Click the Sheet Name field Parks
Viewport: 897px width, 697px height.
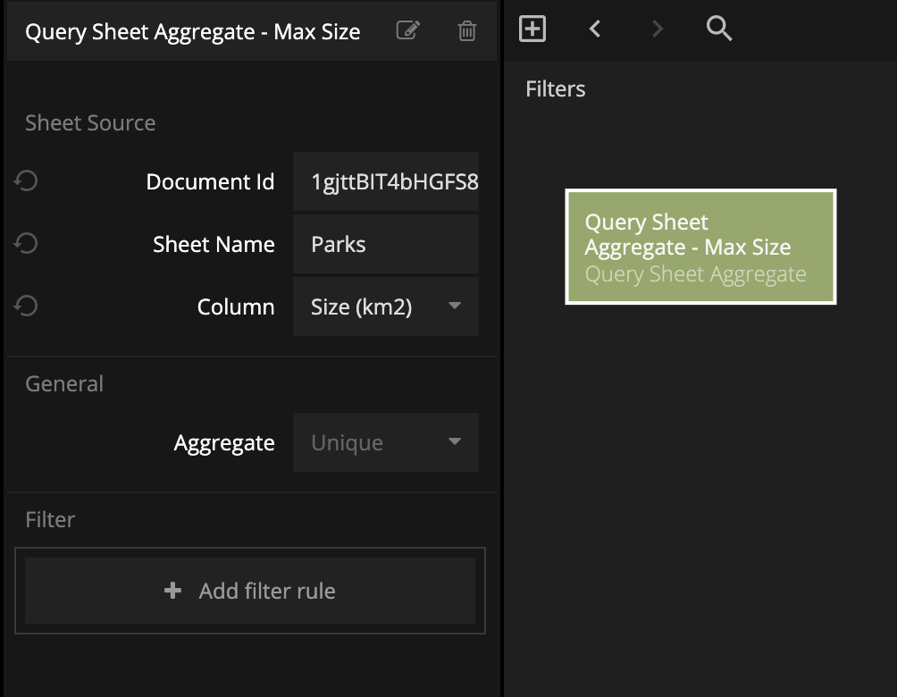[386, 244]
